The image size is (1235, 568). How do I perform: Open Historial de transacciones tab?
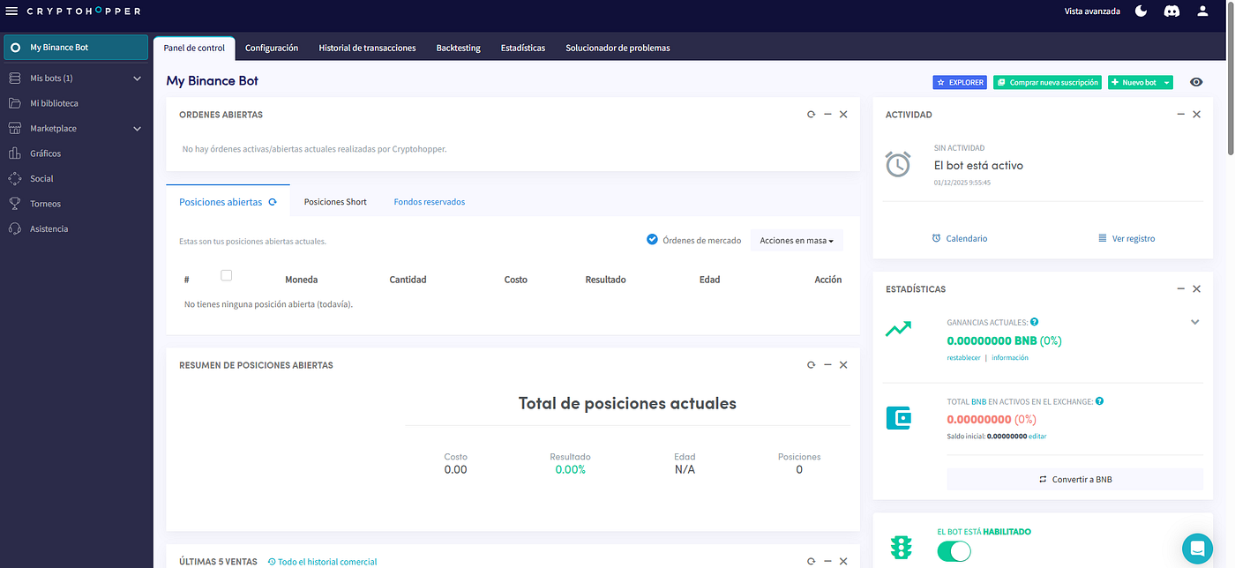tap(367, 48)
